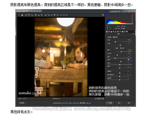
Task: Switch to the HSL / Grayscale panel tab
Action: [x=113, y=32]
